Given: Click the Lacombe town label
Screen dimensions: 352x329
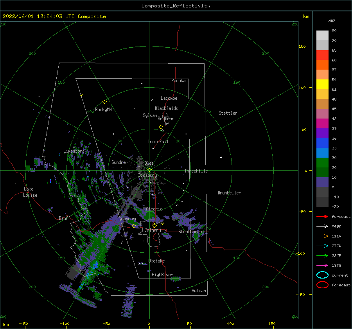Looking at the screenshot, I should point(169,98).
